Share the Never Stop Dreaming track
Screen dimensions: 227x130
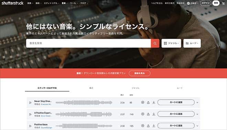(148, 103)
